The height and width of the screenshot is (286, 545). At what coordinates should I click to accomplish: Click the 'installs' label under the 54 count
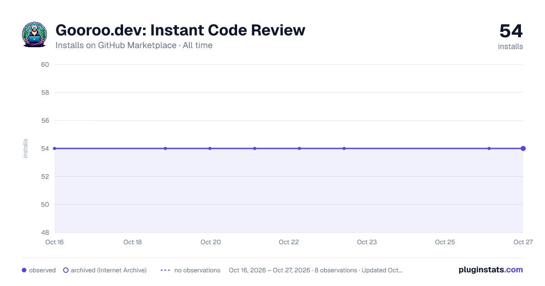click(x=510, y=46)
